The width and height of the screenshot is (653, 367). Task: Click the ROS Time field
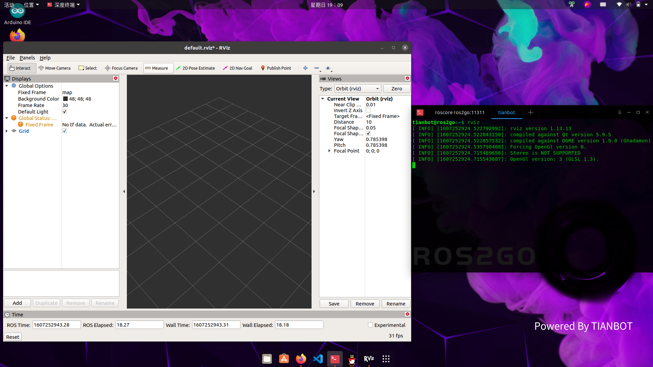[56, 325]
